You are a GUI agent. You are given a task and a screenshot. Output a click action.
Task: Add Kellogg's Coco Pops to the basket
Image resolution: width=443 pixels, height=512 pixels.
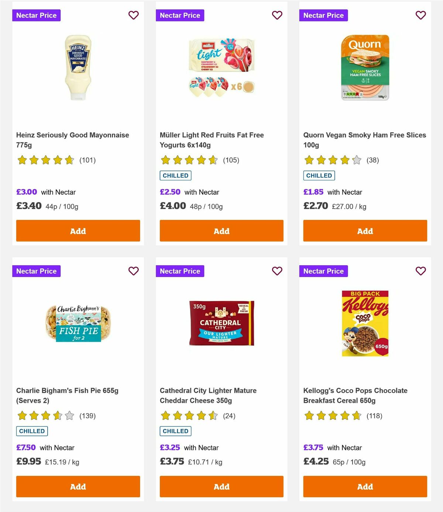365,487
